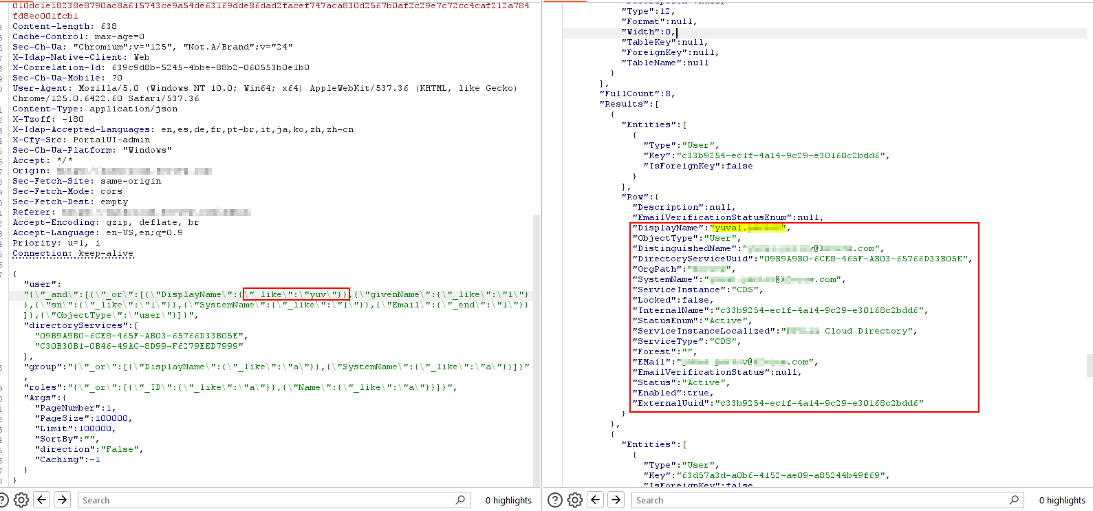Click response panel '0 highlights' label
This screenshot has height=511, width=1093.
(x=1062, y=500)
